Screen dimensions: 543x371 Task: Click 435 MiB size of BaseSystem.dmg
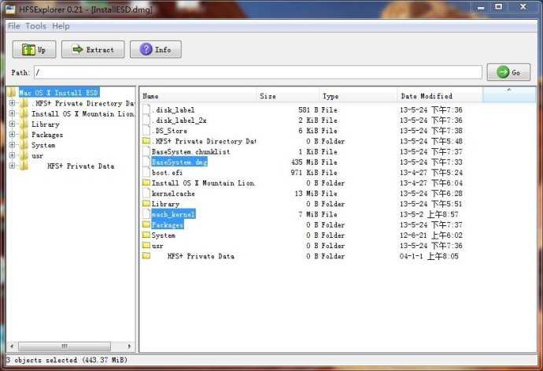point(305,162)
